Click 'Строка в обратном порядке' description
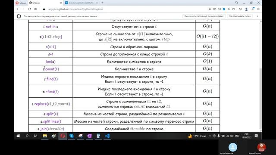Screen dimensions: 276x155 (134, 47)
